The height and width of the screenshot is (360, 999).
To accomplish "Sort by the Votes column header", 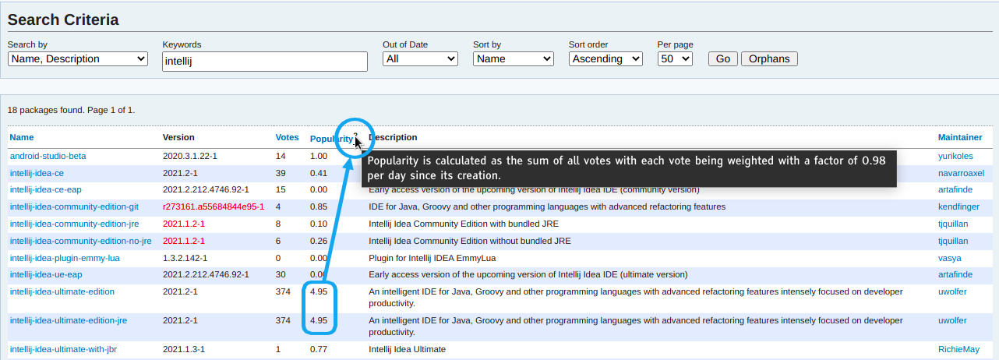I will [287, 137].
